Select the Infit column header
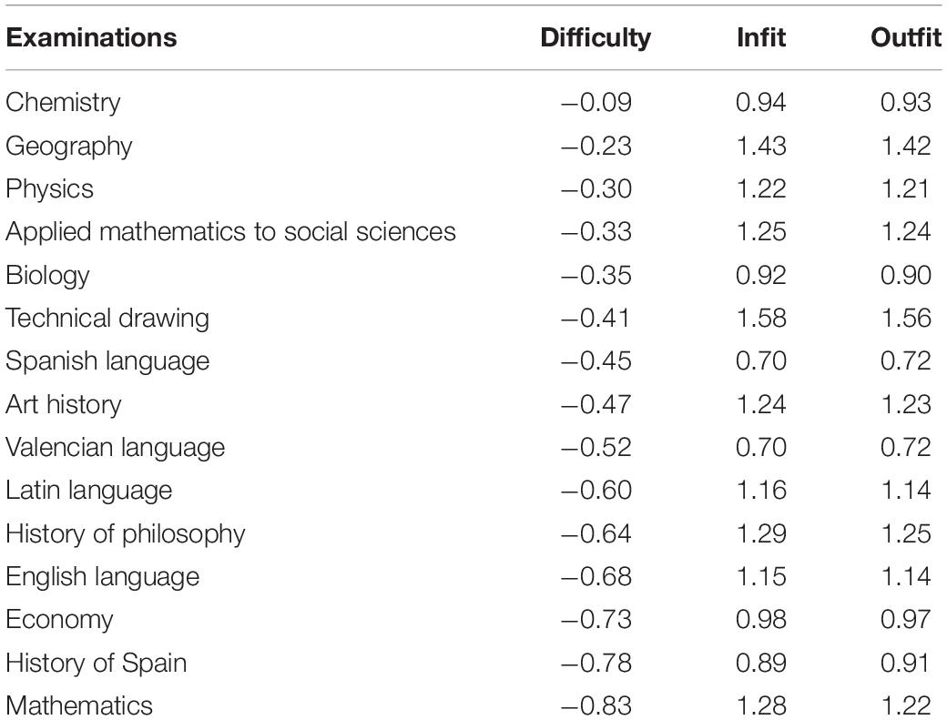 761,37
